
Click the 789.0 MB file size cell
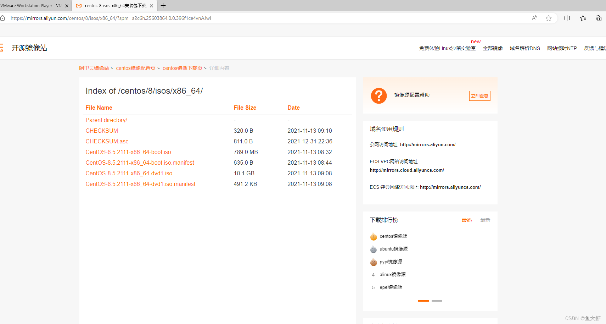246,152
